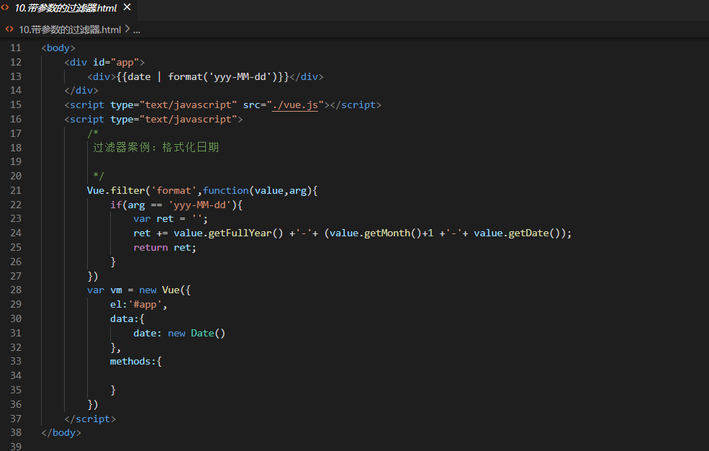
Task: Click 'new Vue' on line 28
Action: (x=159, y=290)
